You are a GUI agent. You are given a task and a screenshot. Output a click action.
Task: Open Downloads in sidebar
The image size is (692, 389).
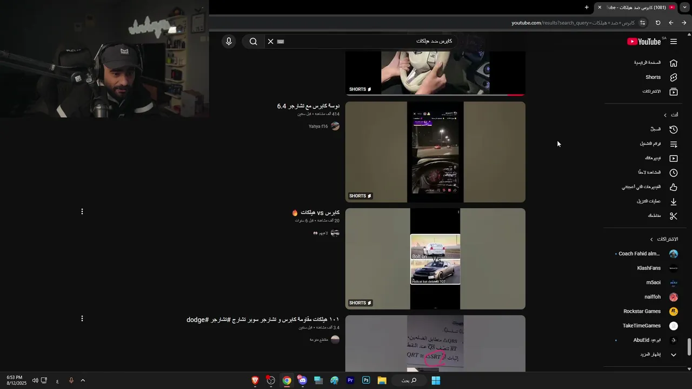(657, 202)
